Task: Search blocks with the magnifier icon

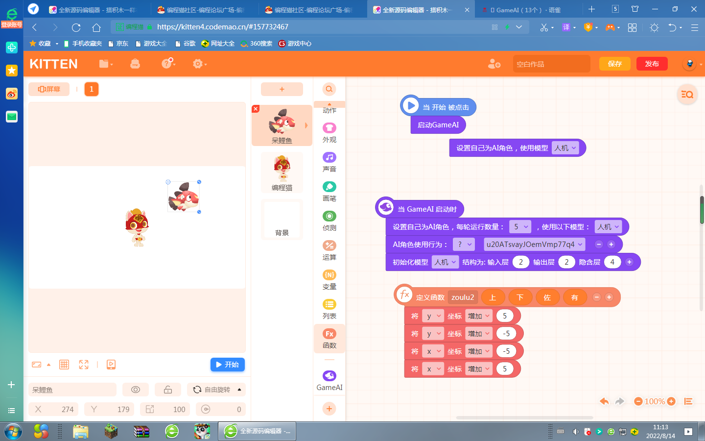Action: pos(329,89)
